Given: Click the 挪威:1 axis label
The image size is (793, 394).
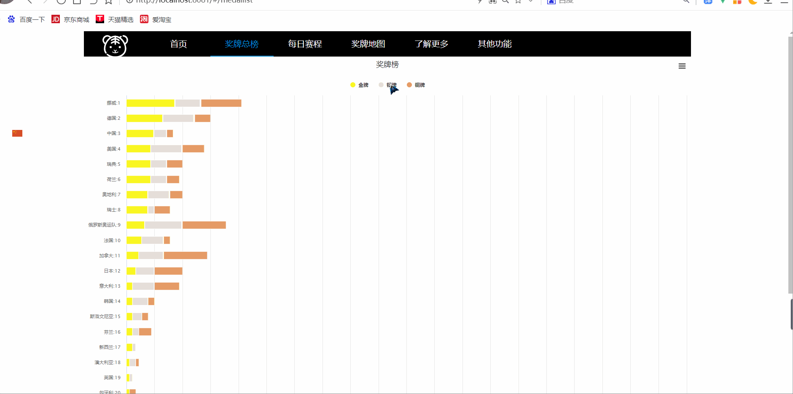Looking at the screenshot, I should tap(113, 103).
